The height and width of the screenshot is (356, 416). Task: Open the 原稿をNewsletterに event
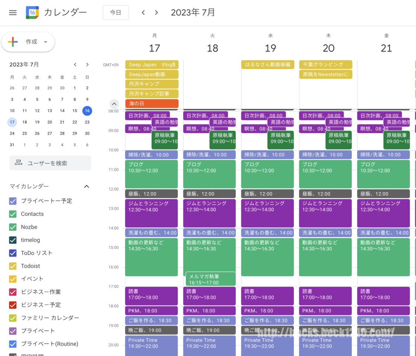326,75
